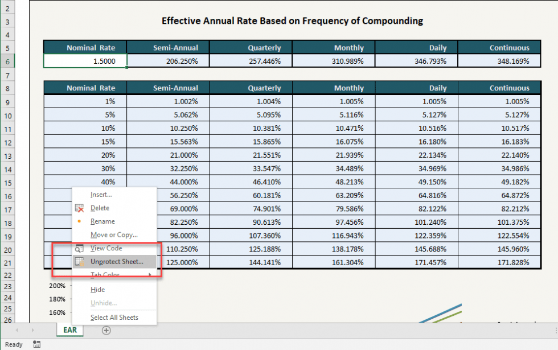Select the cell containing 1.5000
Image resolution: width=558 pixels, height=350 pixels.
[x=84, y=61]
